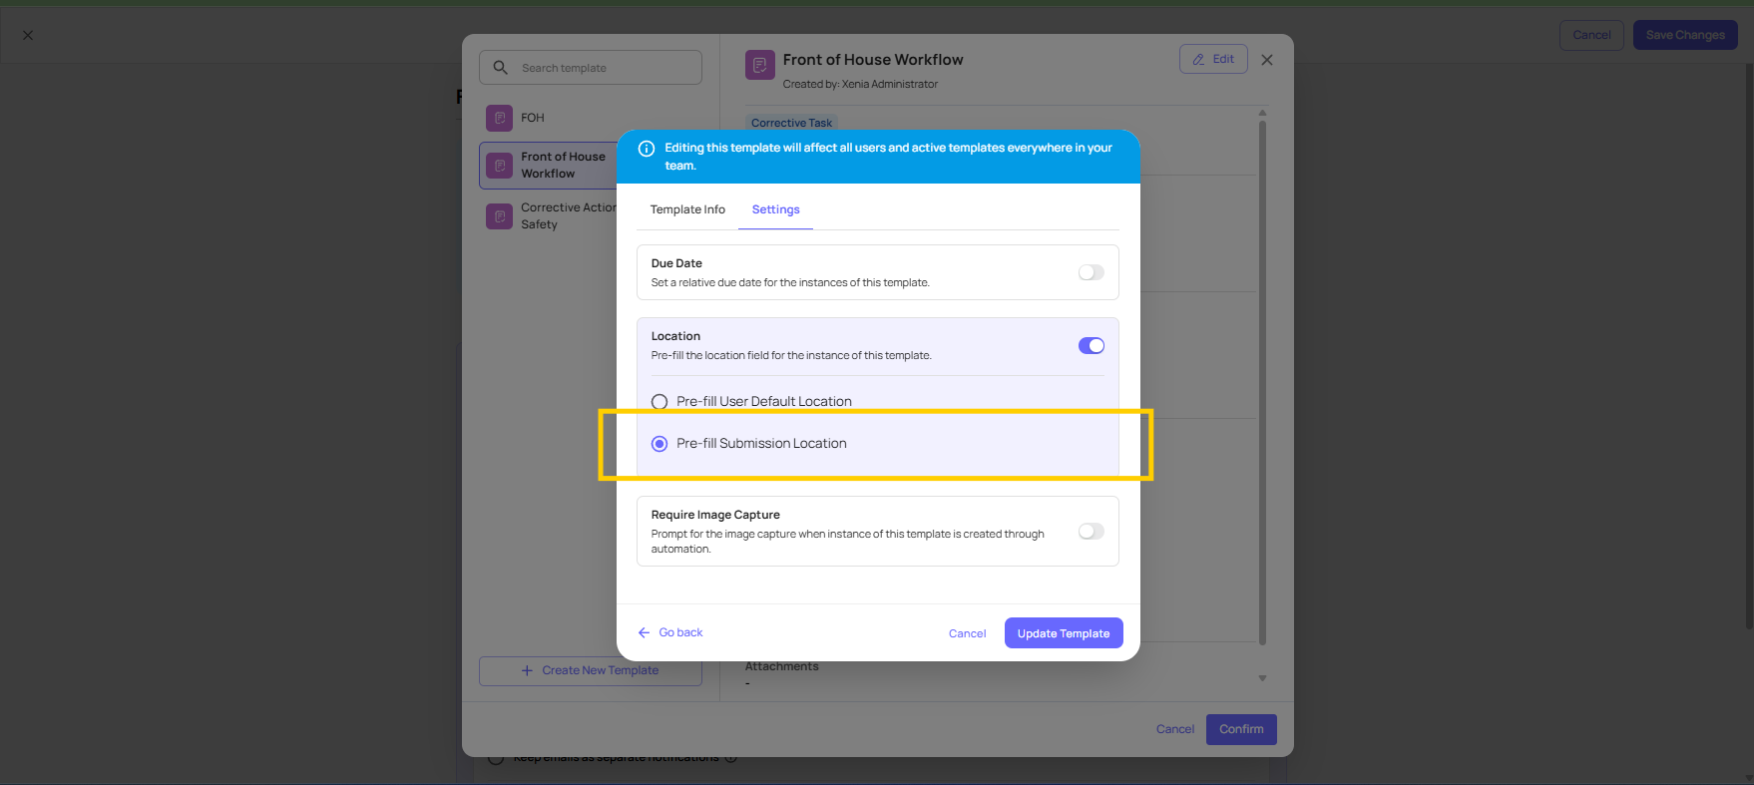
Task: Click Cancel next to Update Template
Action: (x=967, y=633)
